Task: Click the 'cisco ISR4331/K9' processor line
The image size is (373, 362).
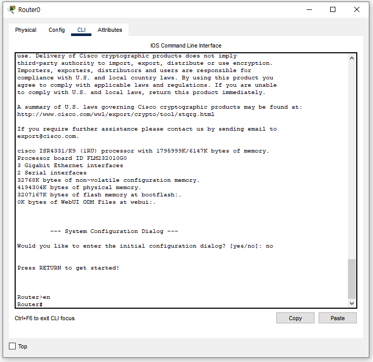Action: [143, 151]
